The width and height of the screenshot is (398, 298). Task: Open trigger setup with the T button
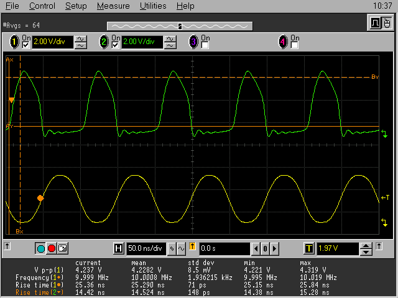pyautogui.click(x=308, y=248)
